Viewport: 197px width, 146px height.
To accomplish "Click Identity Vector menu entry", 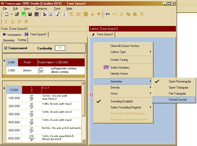I will pos(123,74).
